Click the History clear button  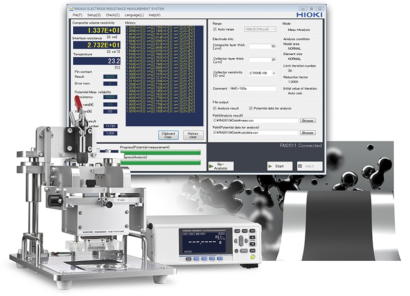coord(193,135)
